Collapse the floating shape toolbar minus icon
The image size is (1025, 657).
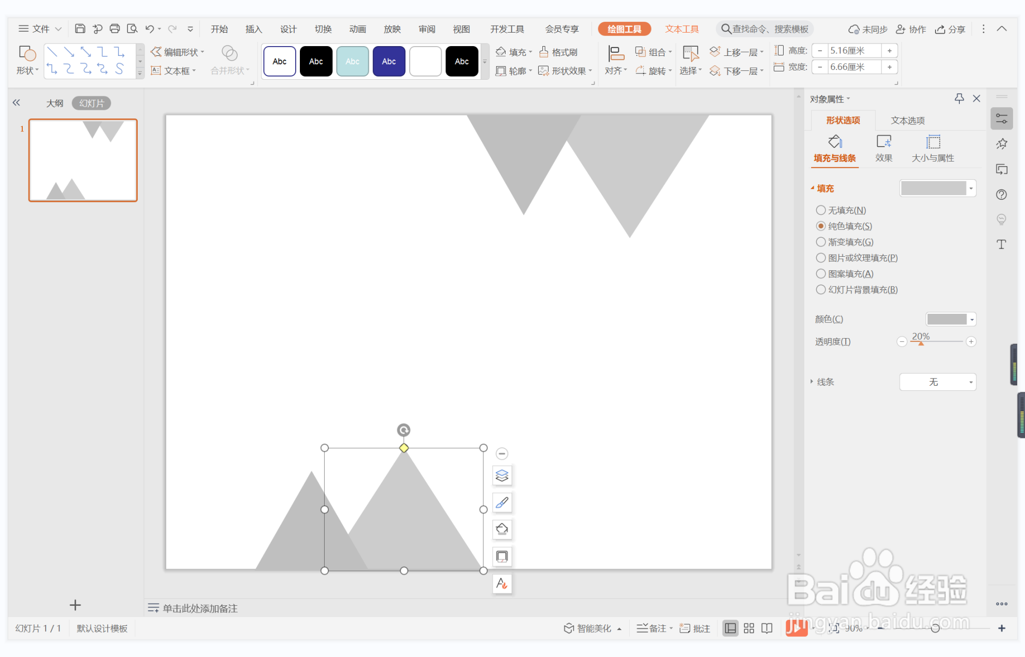point(502,454)
